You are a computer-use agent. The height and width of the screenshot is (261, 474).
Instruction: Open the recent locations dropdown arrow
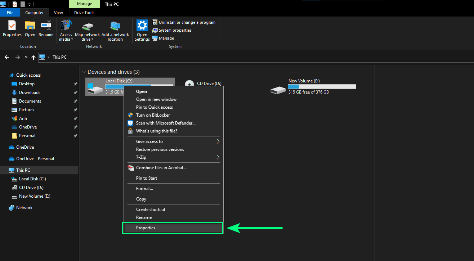coord(26,57)
